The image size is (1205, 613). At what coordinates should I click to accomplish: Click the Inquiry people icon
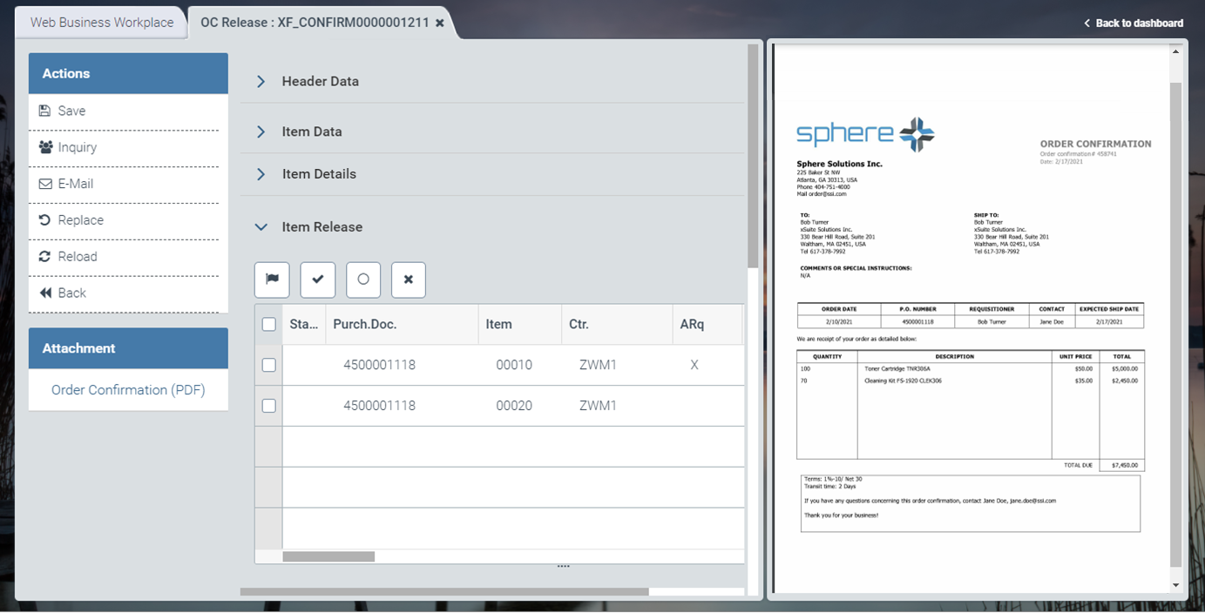(x=46, y=147)
